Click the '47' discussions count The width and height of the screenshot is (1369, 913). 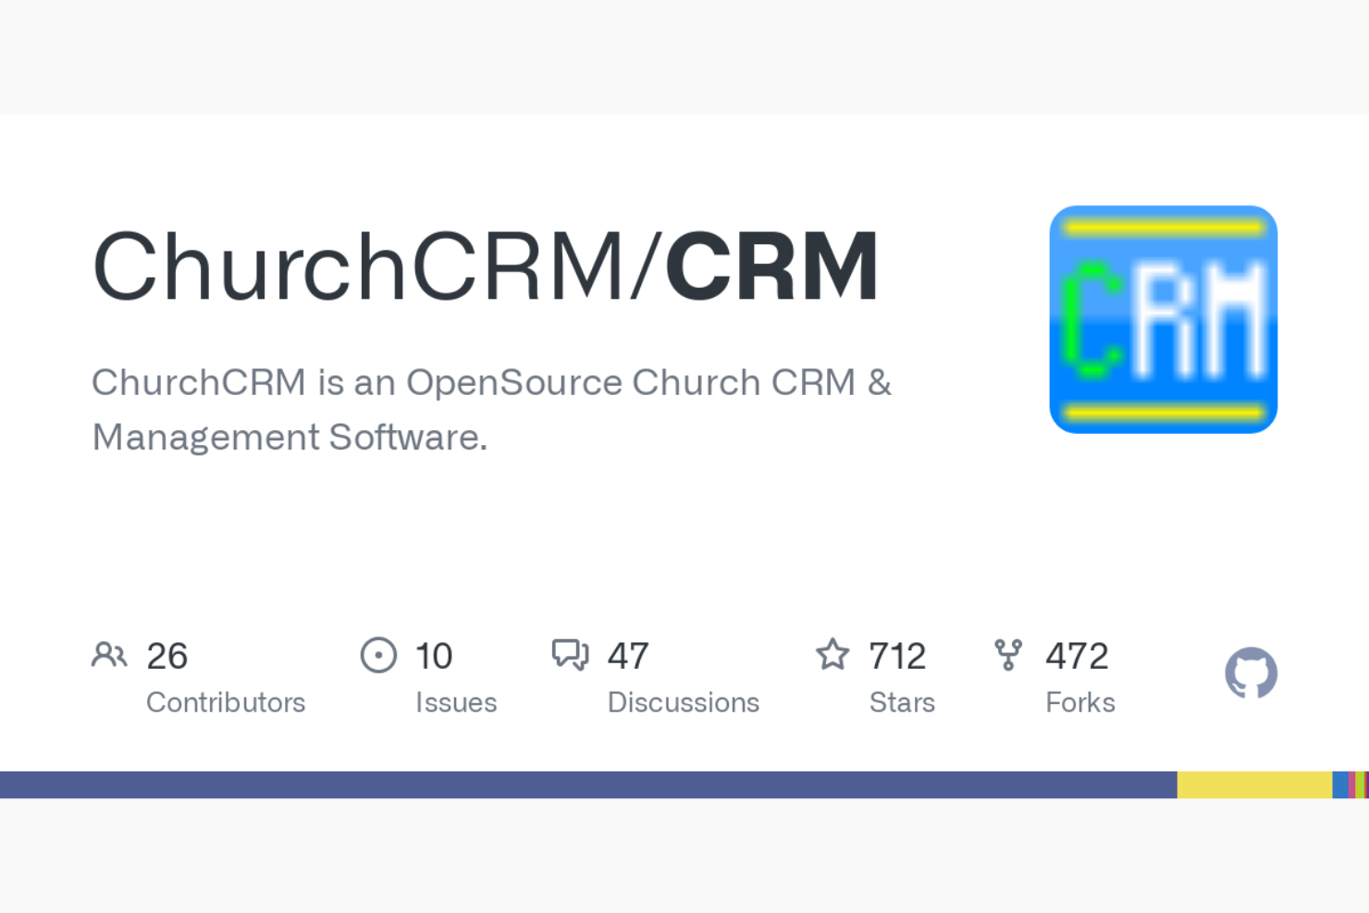628,656
